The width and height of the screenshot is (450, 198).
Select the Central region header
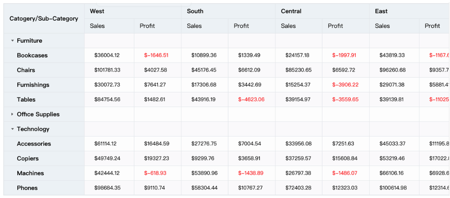click(291, 11)
